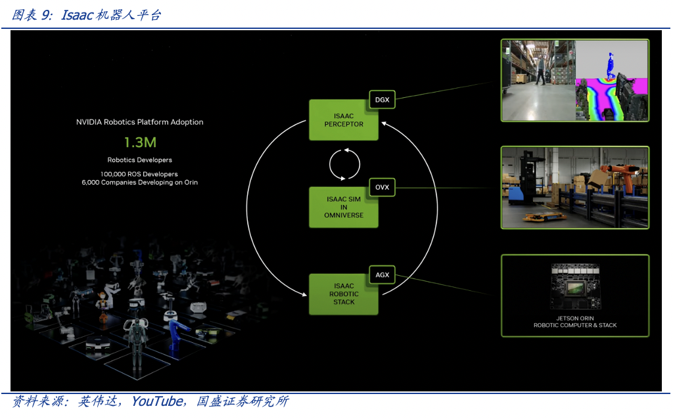Image resolution: width=673 pixels, height=419 pixels.
Task: Click the small circular refresh arrows icon
Action: point(344,164)
